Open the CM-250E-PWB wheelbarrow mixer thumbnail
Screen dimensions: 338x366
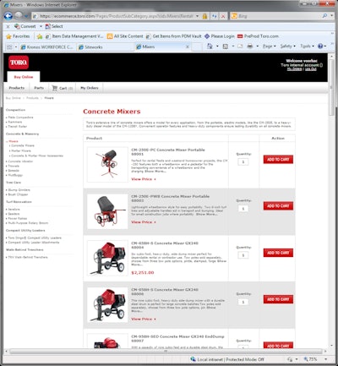point(107,211)
